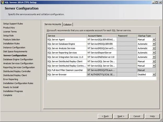Select the Analysis Services Configuration step
The height and width of the screenshot is (122, 163).
tap(18, 63)
